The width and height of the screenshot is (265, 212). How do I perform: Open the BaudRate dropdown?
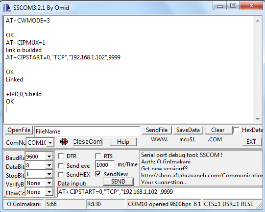(x=49, y=157)
